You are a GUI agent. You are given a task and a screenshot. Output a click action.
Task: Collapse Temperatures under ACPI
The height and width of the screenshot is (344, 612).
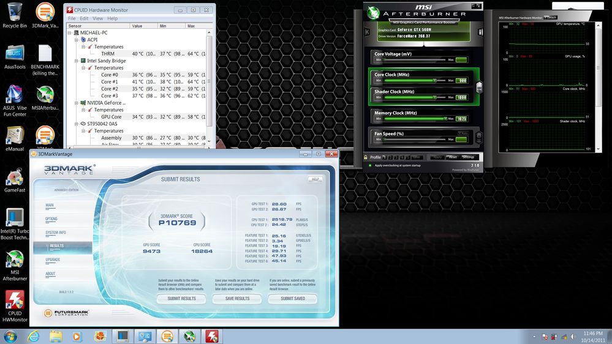[83, 47]
